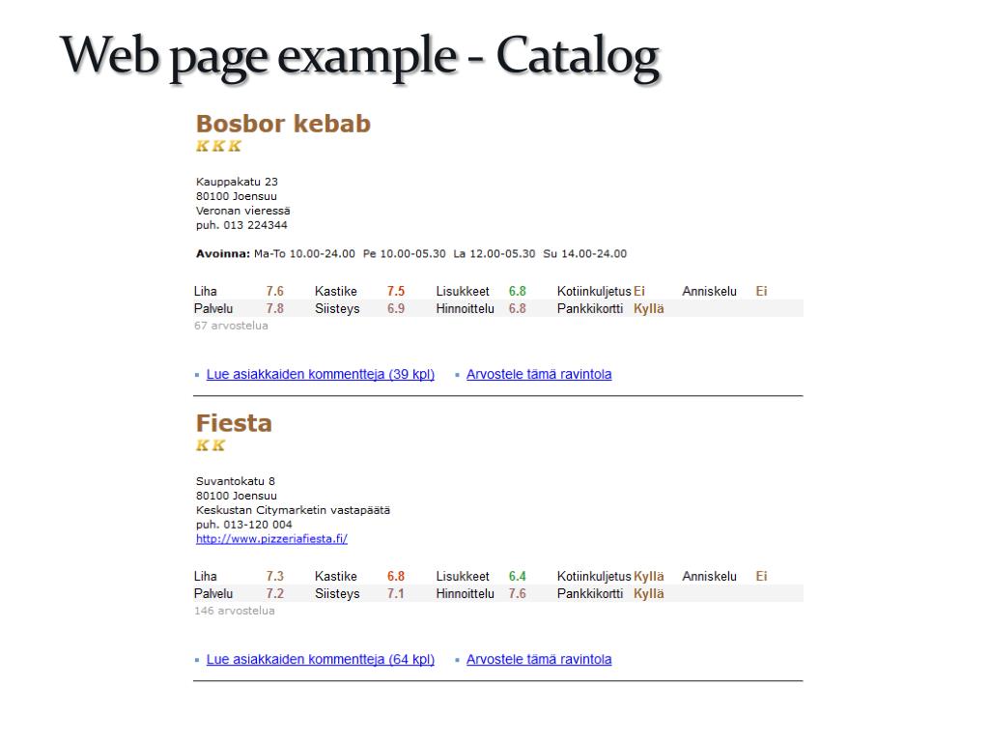The height and width of the screenshot is (742, 989).
Task: Click 'Arvostele tämä ravintola' under Fiesta
Action: [539, 660]
